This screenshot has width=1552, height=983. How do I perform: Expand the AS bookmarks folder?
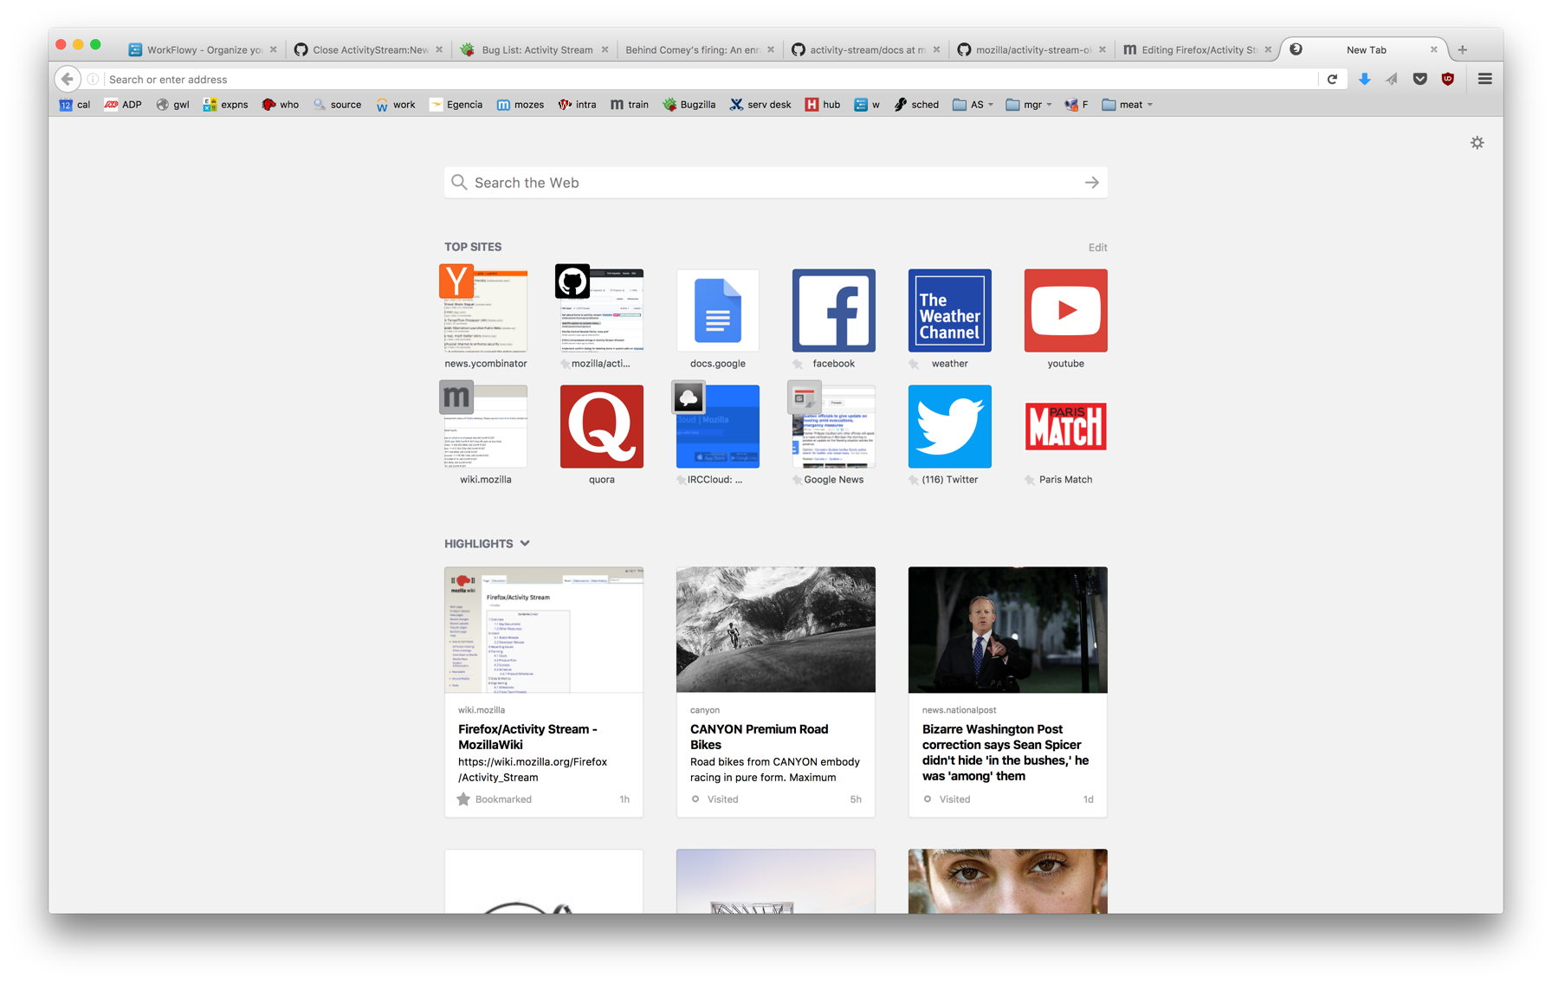click(x=973, y=105)
